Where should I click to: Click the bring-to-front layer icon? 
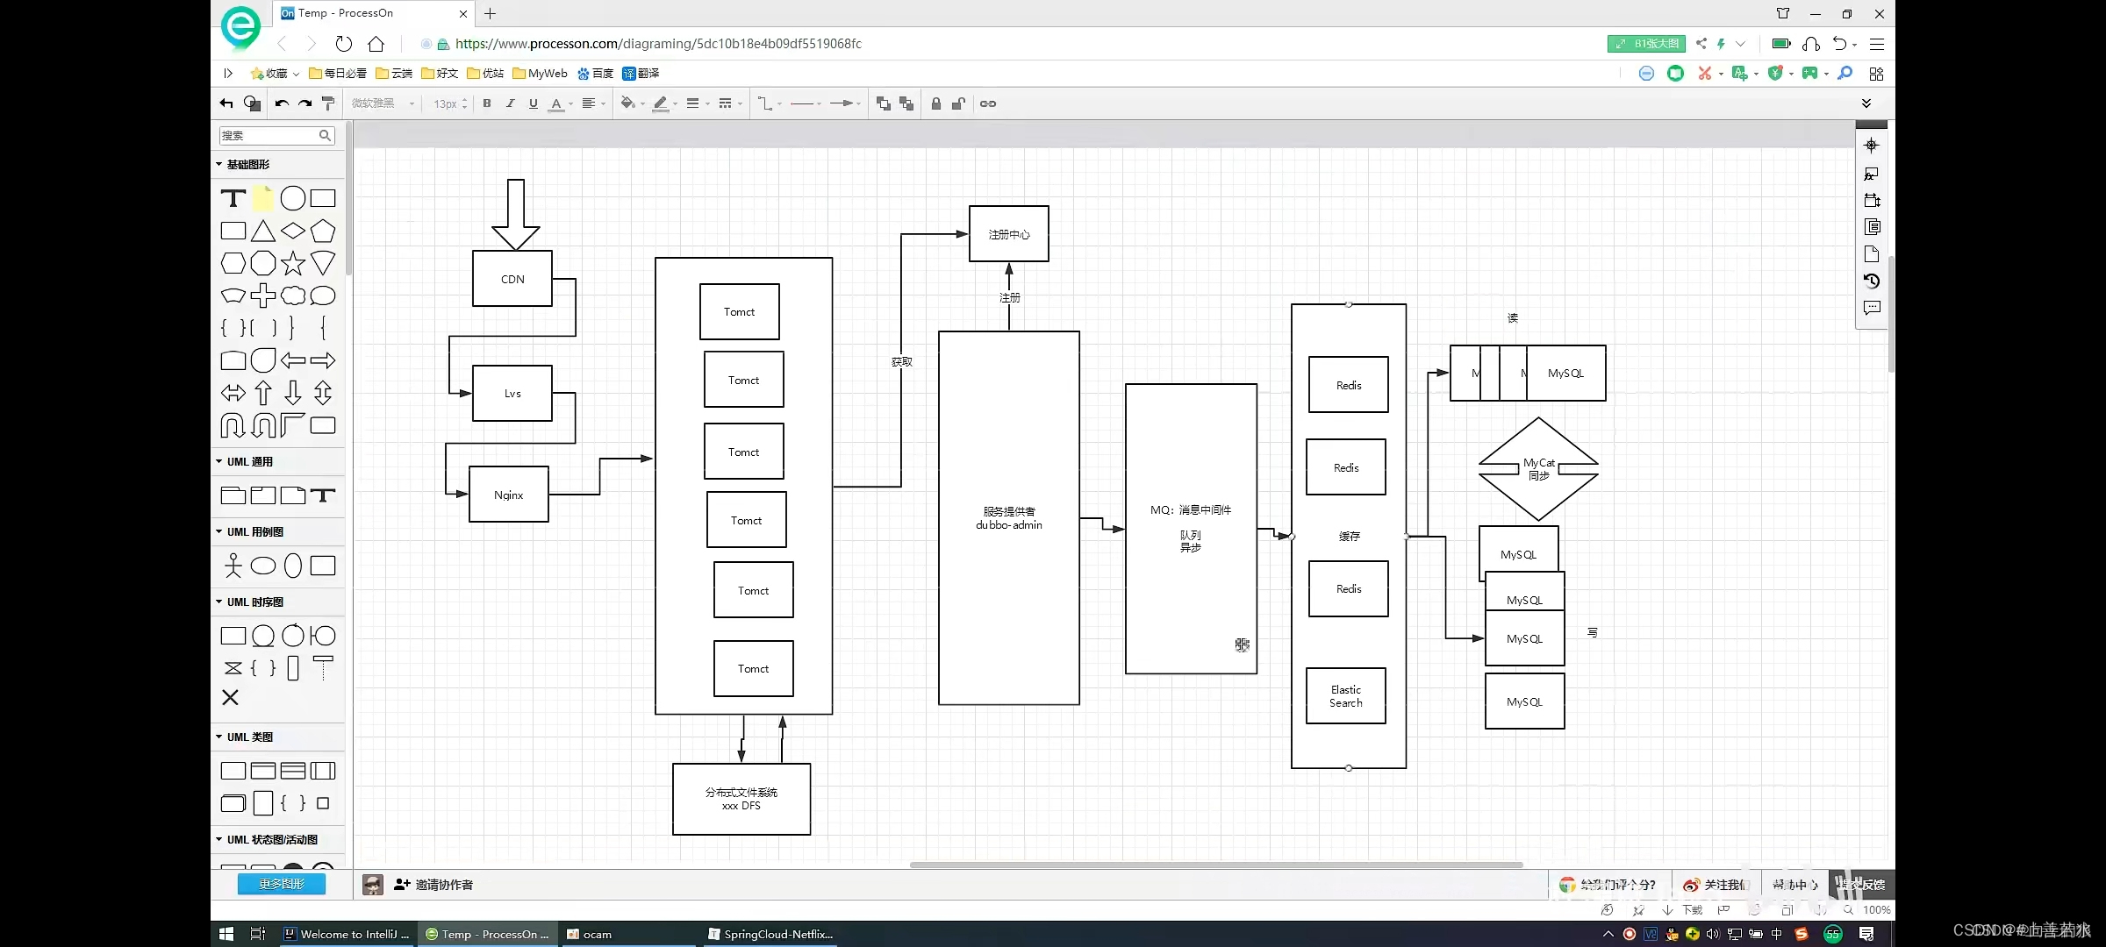[884, 103]
